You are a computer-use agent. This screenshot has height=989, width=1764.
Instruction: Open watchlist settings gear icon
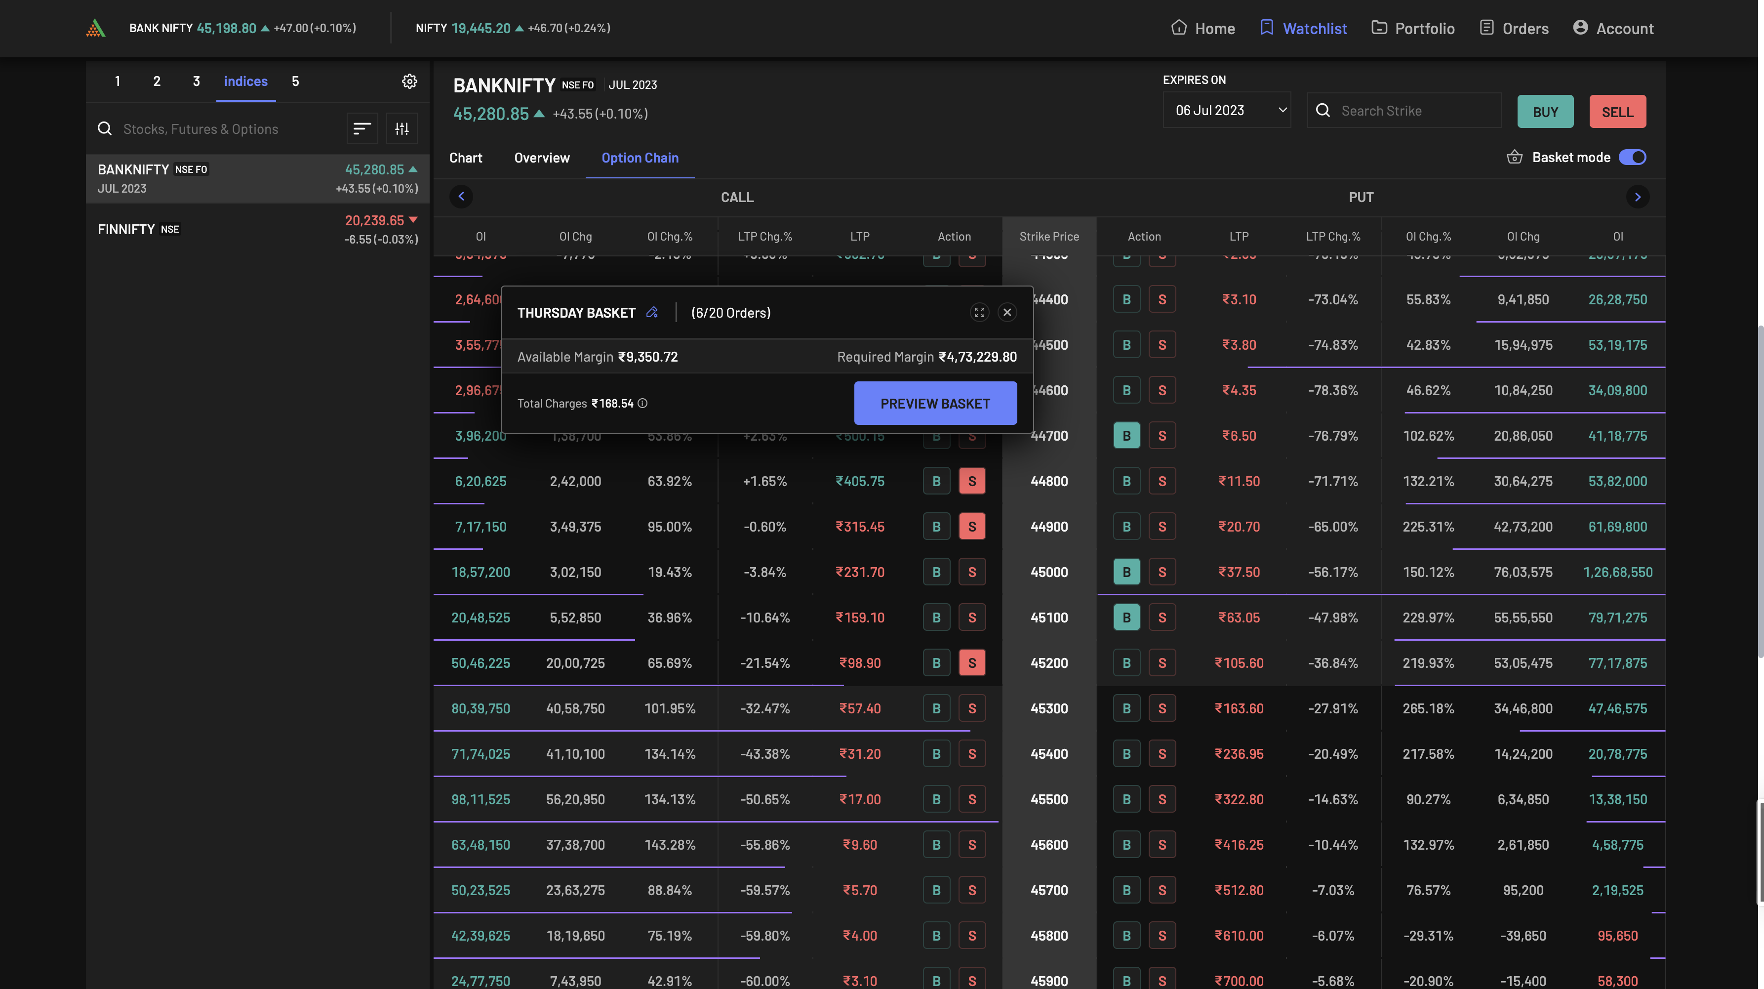409,82
